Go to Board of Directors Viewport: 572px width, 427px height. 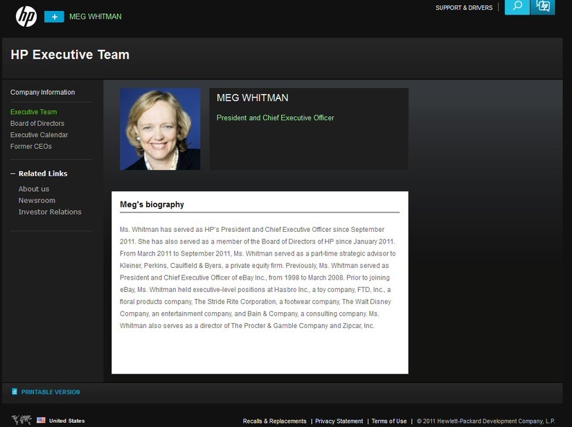(x=37, y=123)
